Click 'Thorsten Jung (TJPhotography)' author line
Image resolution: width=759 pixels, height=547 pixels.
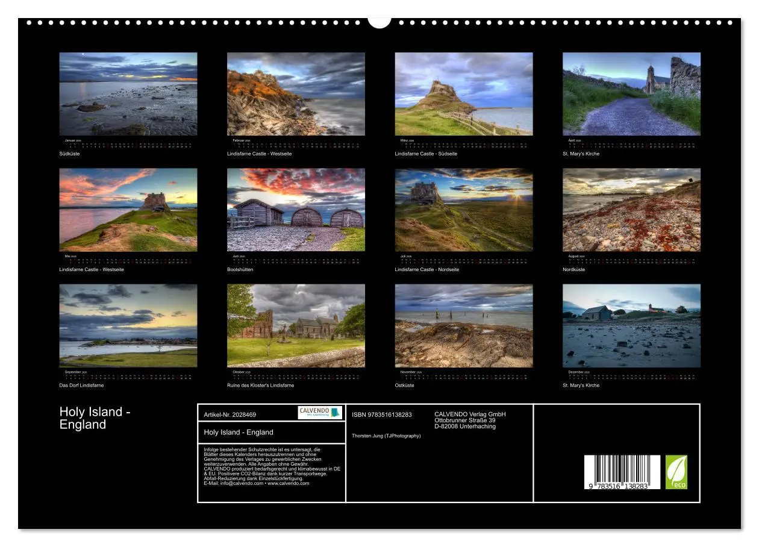pyautogui.click(x=386, y=436)
